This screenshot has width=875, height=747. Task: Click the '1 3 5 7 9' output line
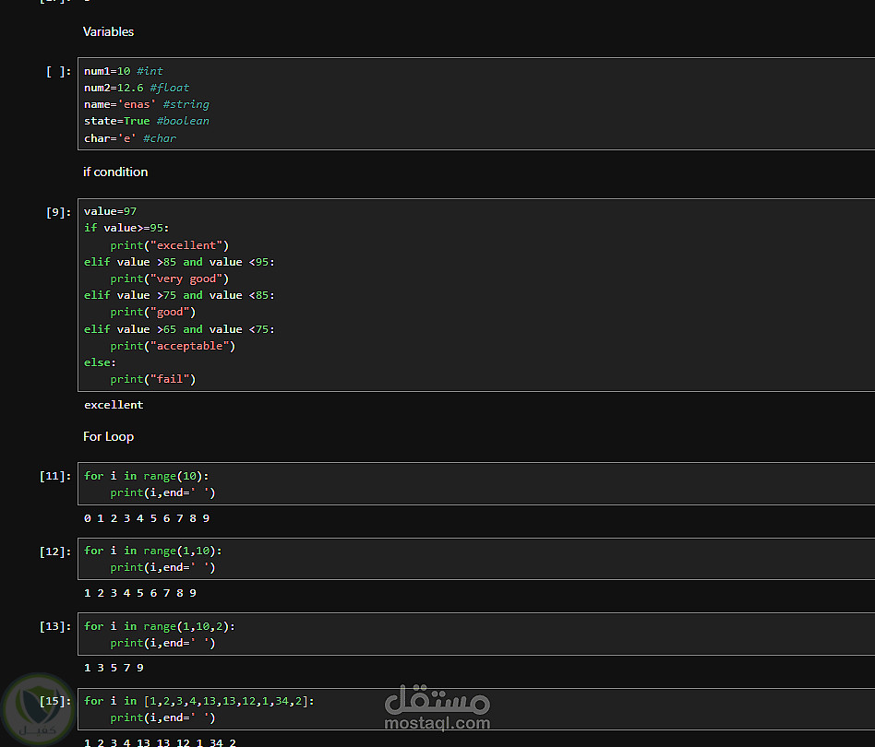(x=114, y=668)
